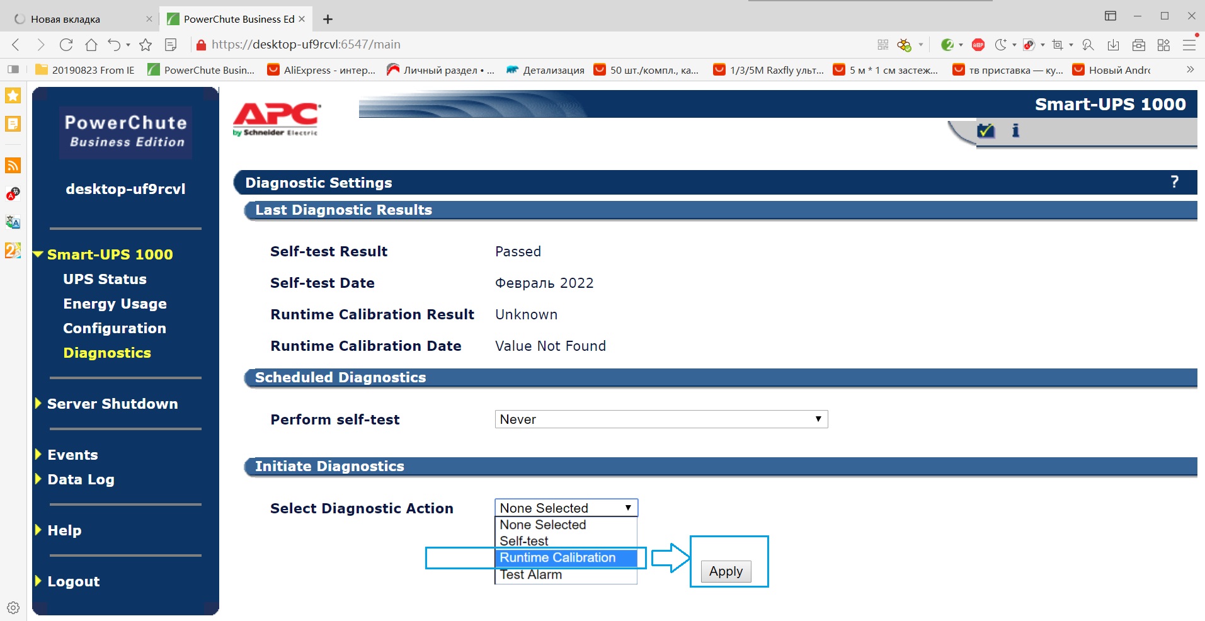The height and width of the screenshot is (621, 1205).
Task: Click the UPS status checkmark icon in header
Action: click(986, 130)
